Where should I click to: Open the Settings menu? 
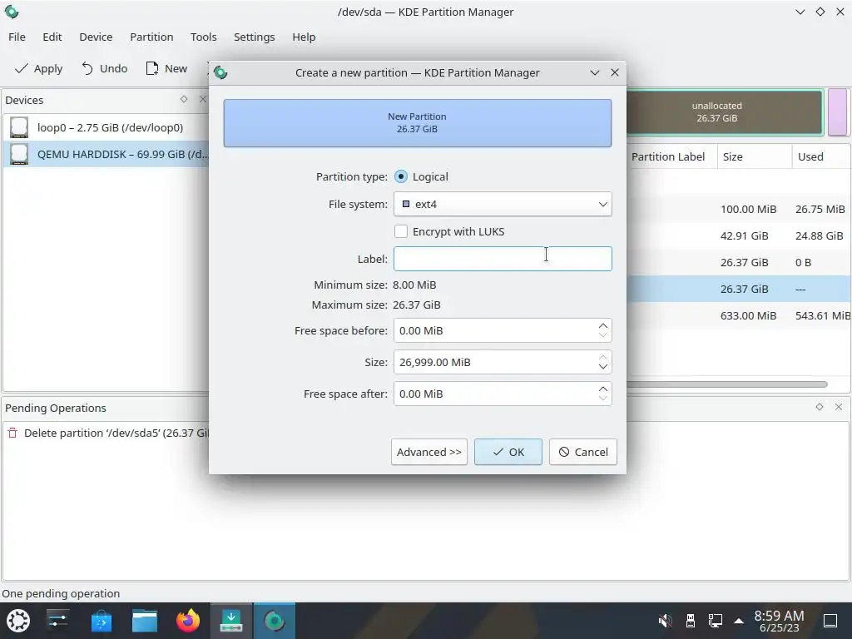255,37
